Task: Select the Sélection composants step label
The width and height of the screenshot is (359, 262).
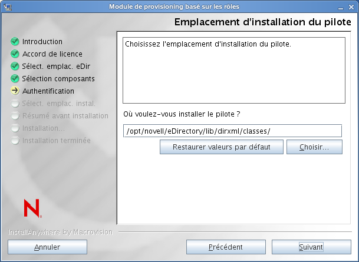Action: pos(58,79)
